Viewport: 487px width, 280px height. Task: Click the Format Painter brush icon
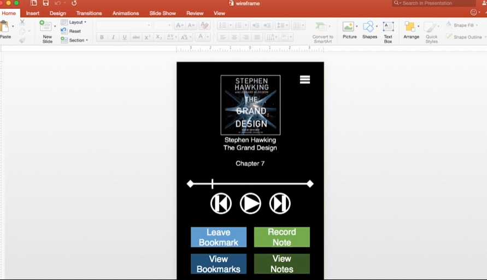(x=22, y=40)
